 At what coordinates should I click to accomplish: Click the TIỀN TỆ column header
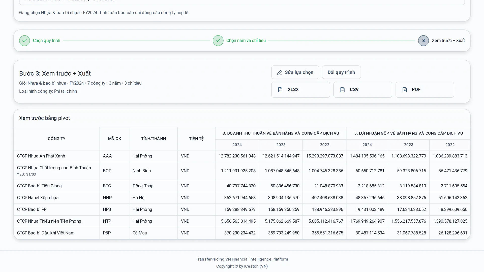pos(196,139)
